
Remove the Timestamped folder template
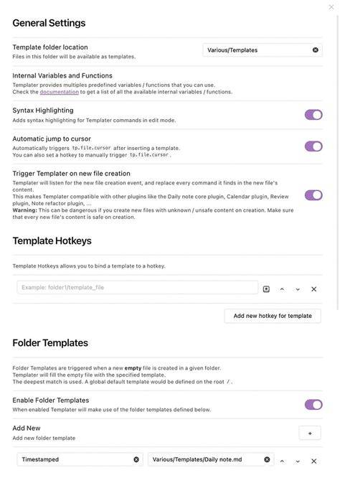coord(314,461)
